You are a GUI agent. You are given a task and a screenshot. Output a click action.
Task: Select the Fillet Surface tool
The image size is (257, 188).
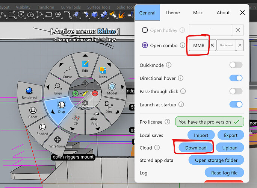click(x=86, y=14)
